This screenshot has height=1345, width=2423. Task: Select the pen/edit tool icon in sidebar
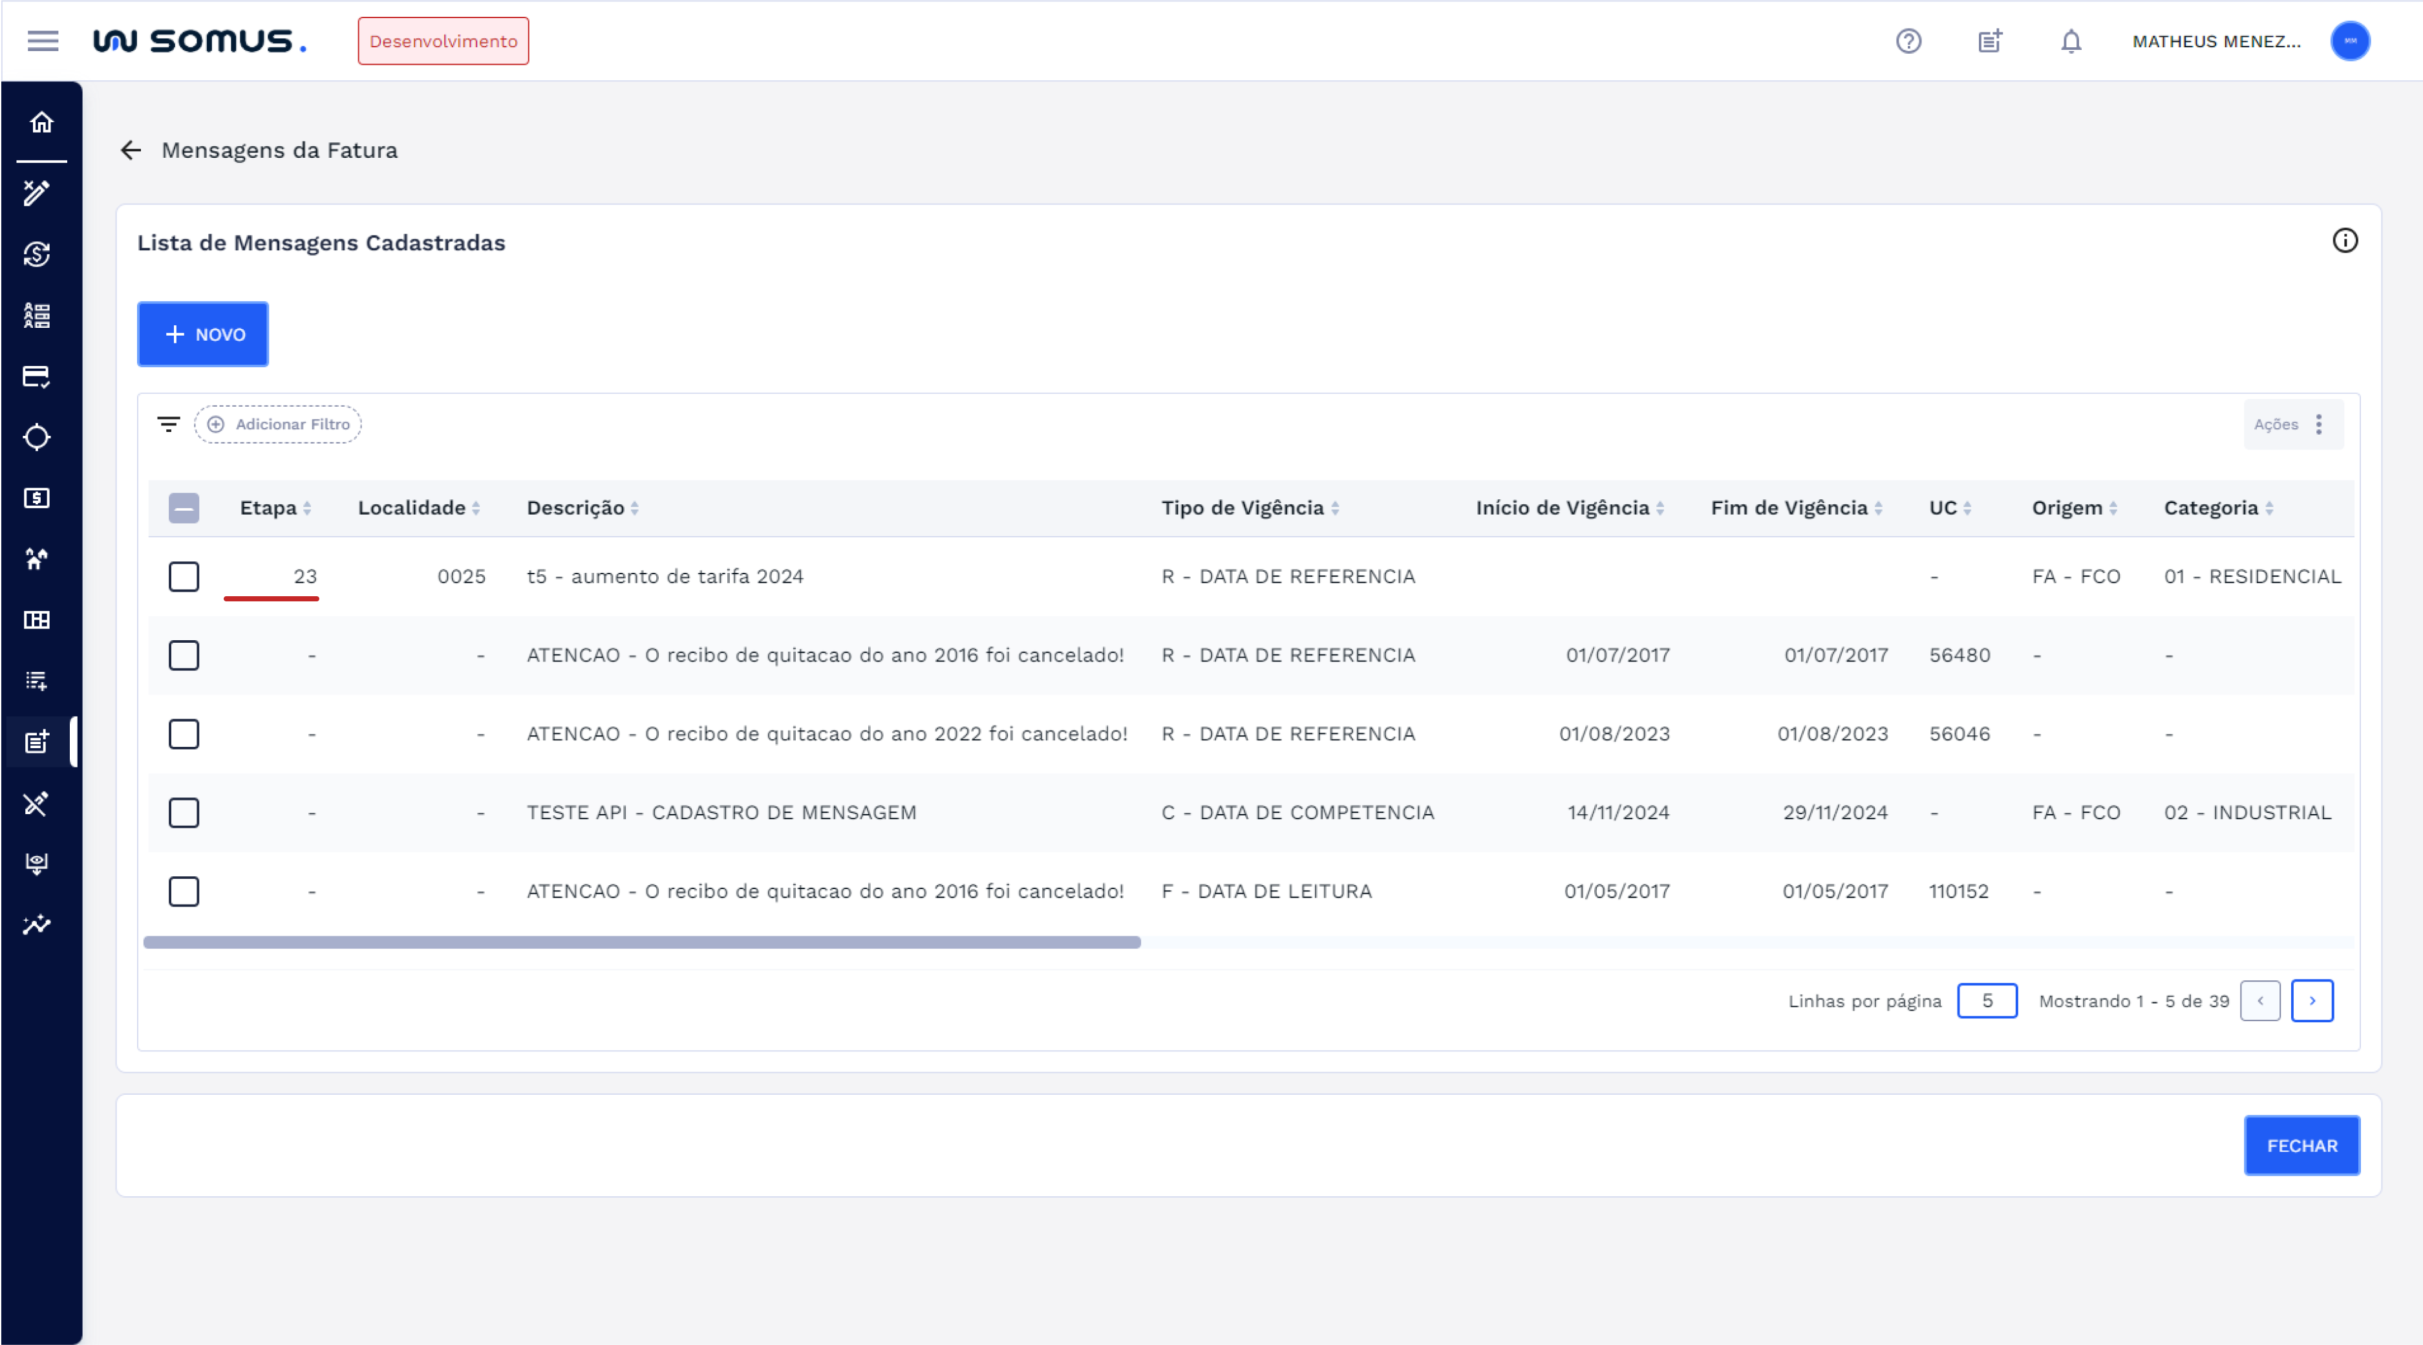click(x=37, y=193)
